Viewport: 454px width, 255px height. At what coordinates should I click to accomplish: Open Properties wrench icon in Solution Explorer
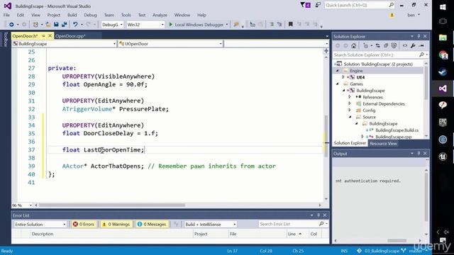pos(413,45)
